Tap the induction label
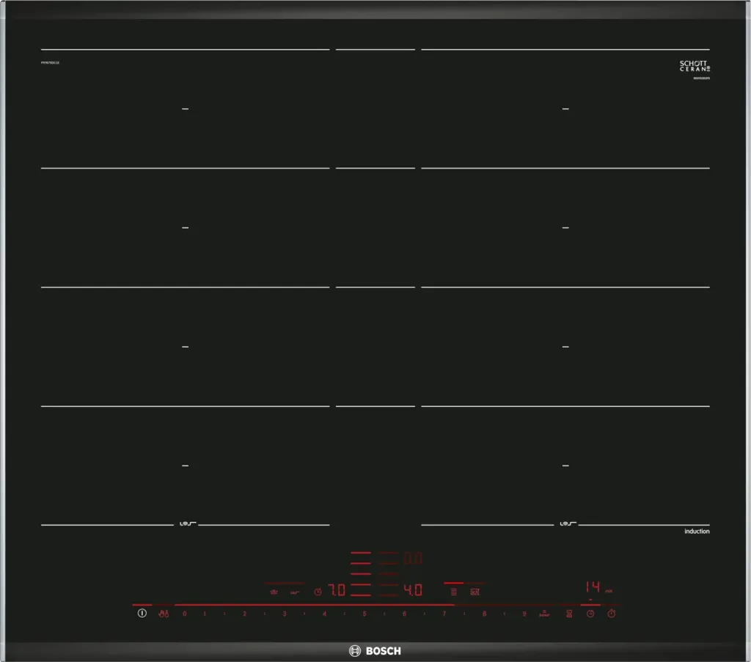 [x=697, y=532]
